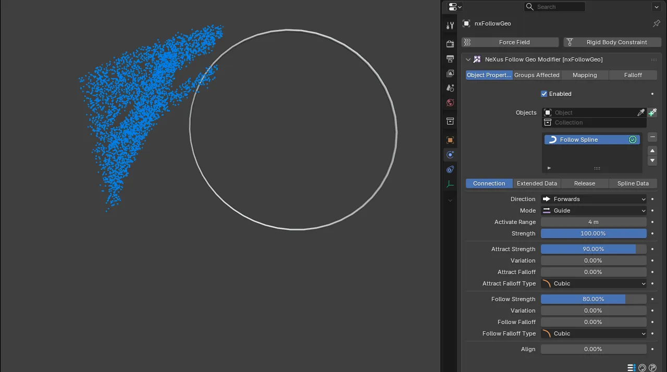Click the panel drag grip dots
This screenshot has width=667, height=372.
tap(653, 60)
